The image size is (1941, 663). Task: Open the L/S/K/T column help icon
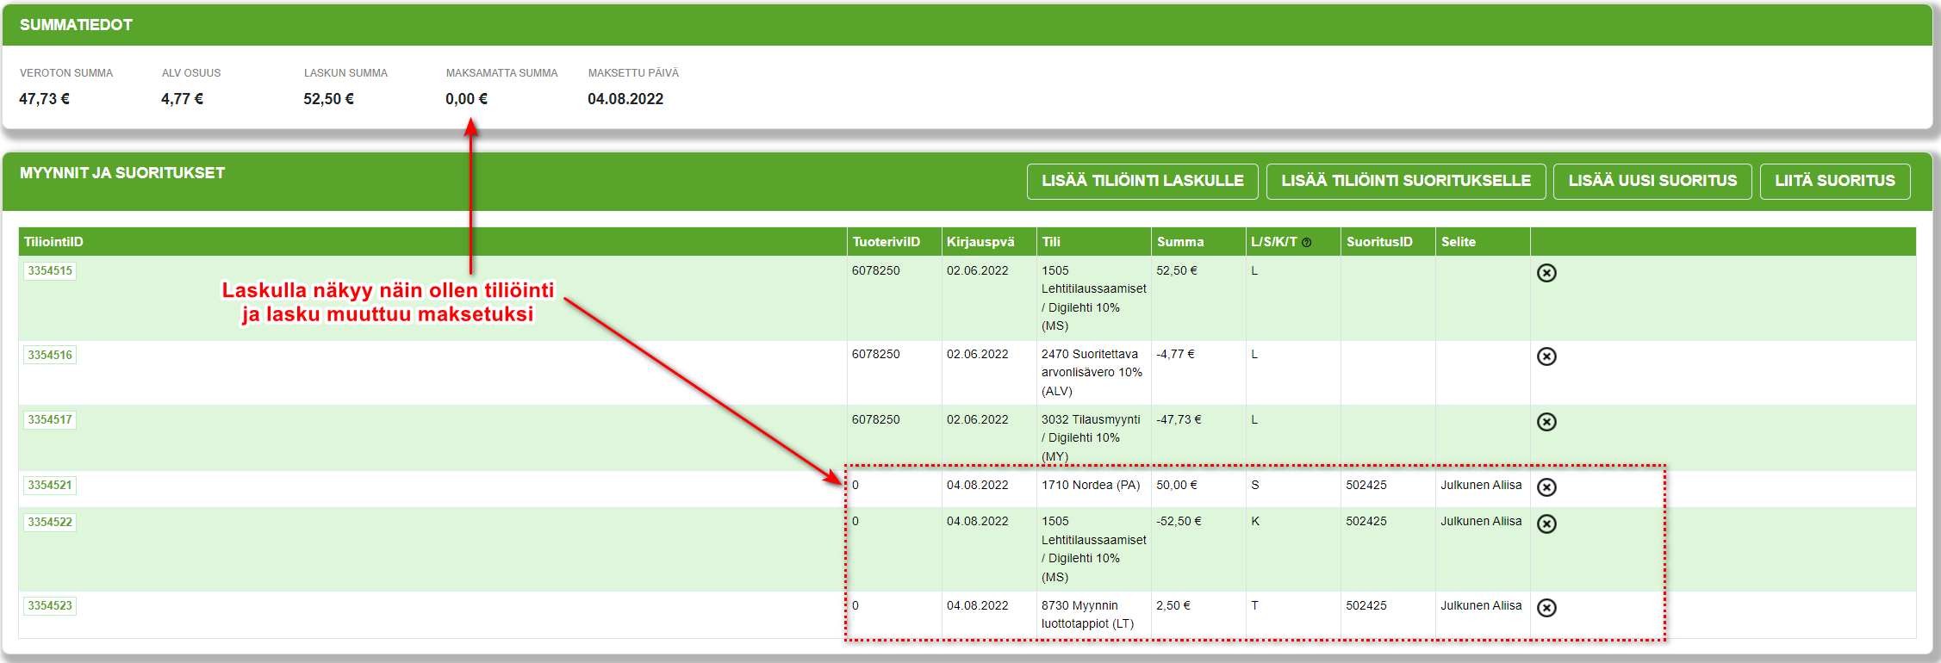(x=1307, y=243)
